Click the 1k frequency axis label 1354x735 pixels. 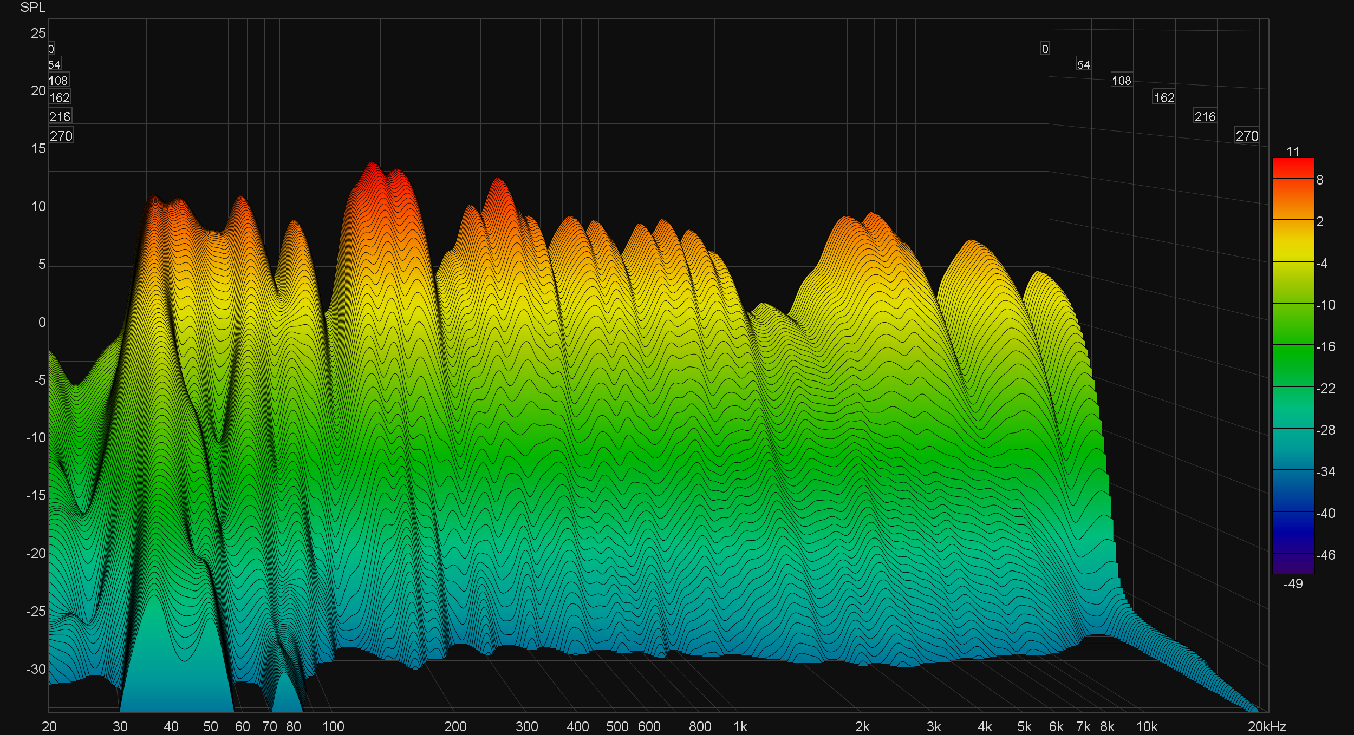pyautogui.click(x=740, y=726)
